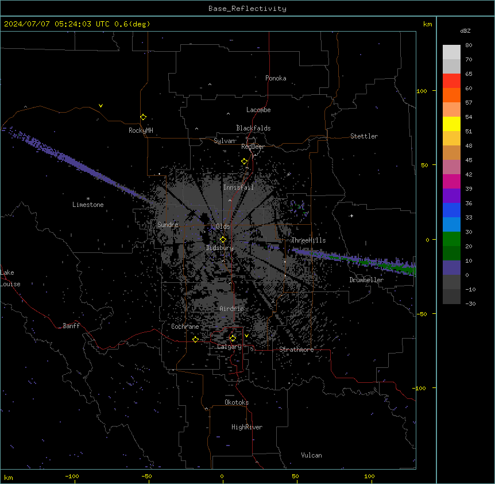Click the asterisk marker above Limestone label

pyautogui.click(x=88, y=199)
